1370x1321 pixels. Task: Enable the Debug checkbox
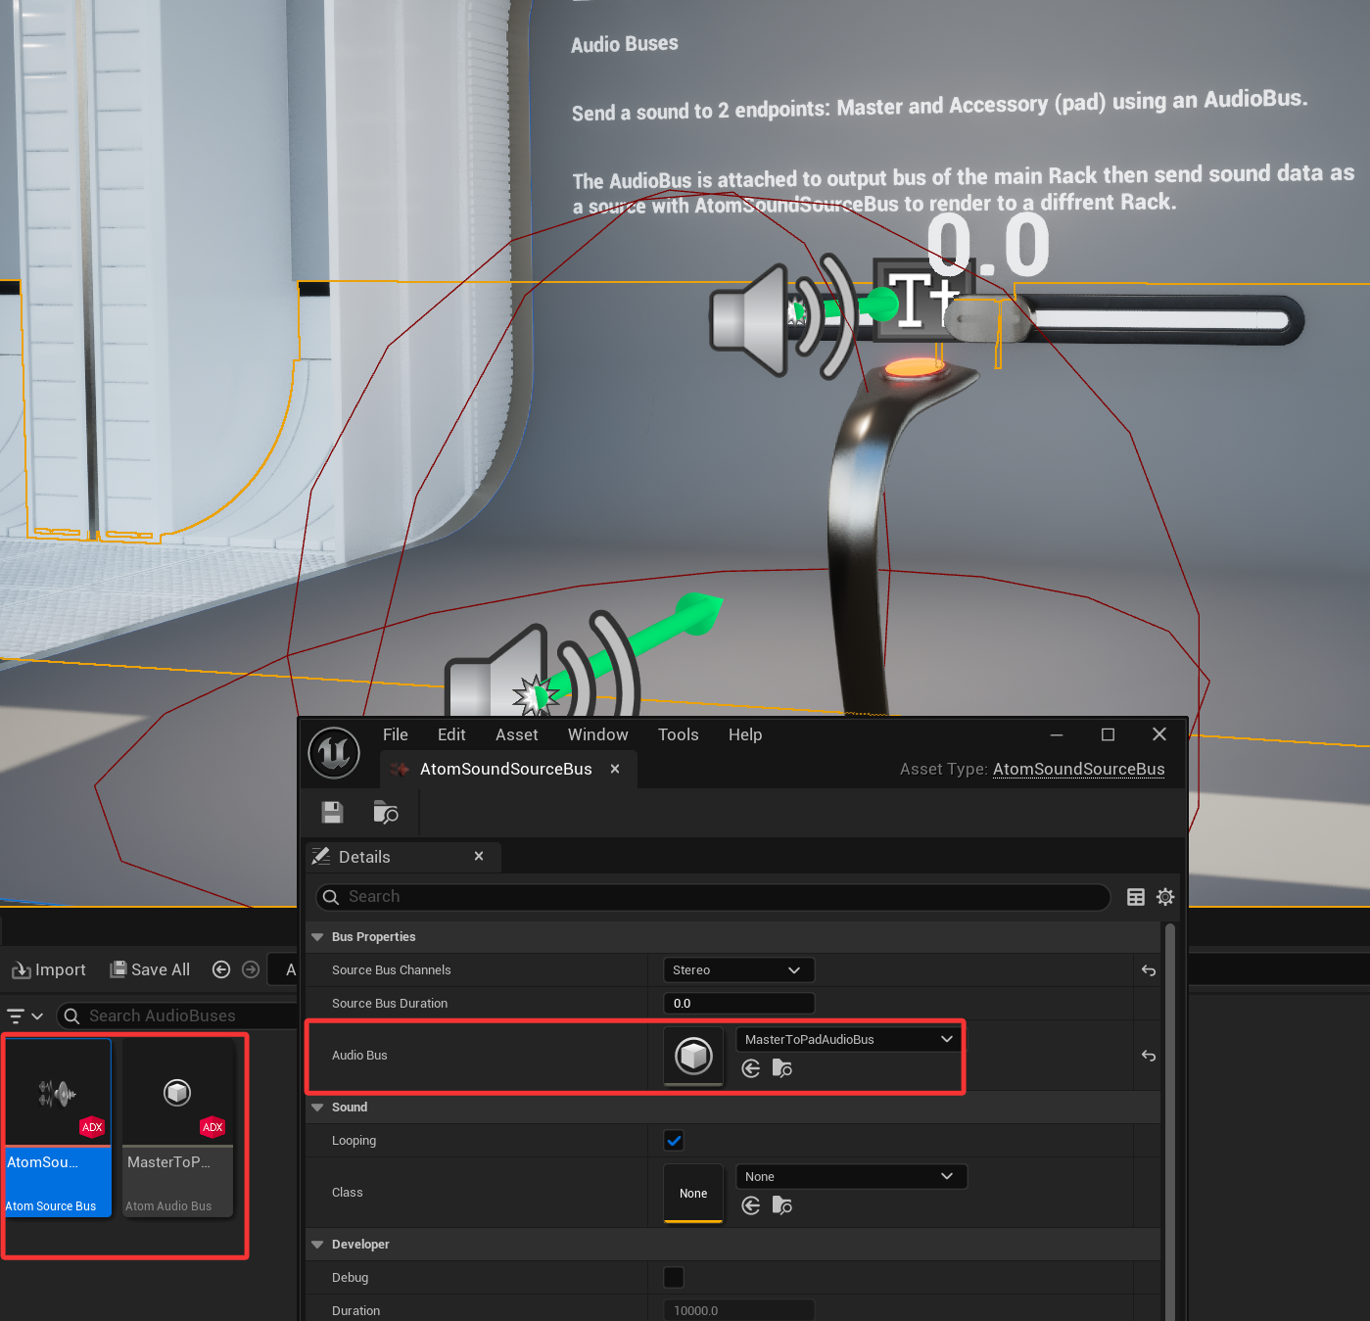pyautogui.click(x=673, y=1277)
